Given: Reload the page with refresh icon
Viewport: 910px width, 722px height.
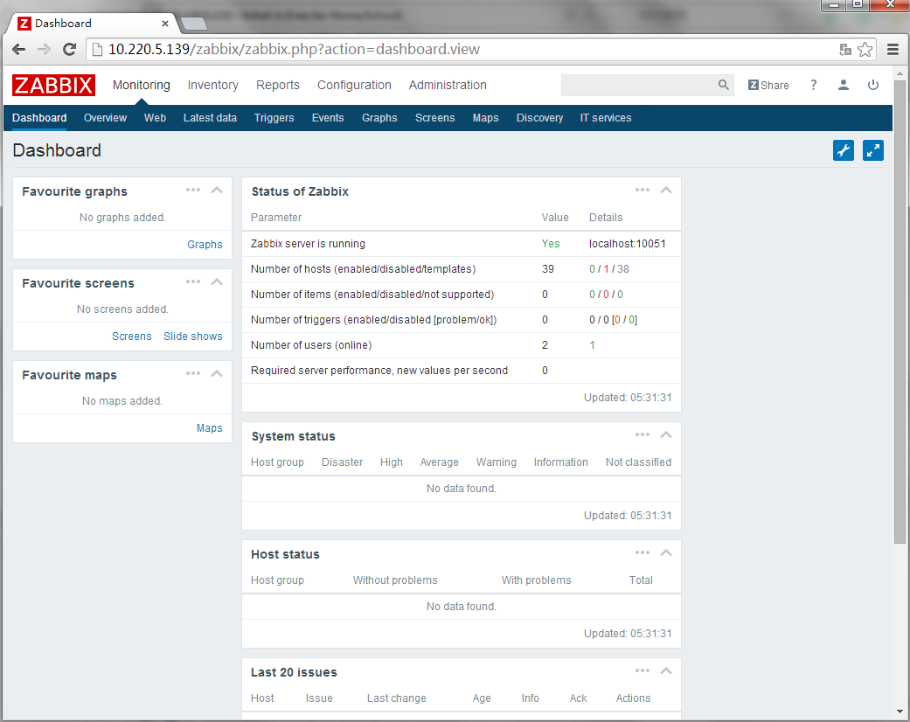Looking at the screenshot, I should tap(70, 49).
